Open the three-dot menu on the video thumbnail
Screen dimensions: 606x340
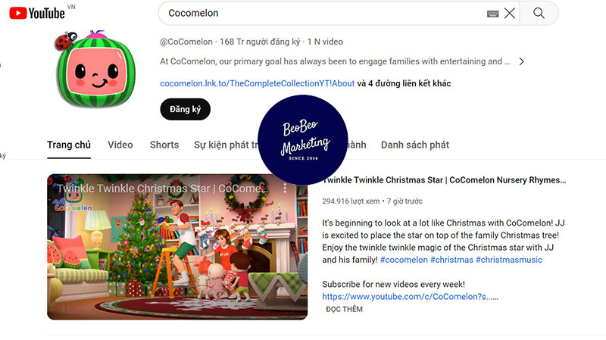pos(286,188)
